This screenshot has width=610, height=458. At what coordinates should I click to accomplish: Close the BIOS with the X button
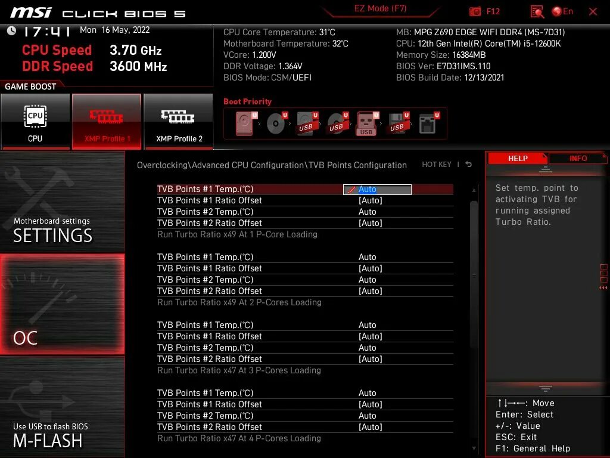tap(593, 12)
